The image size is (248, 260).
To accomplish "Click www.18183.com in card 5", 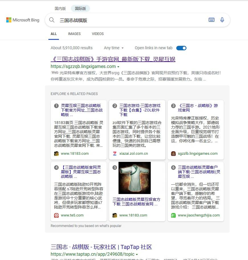I will (133, 215).
